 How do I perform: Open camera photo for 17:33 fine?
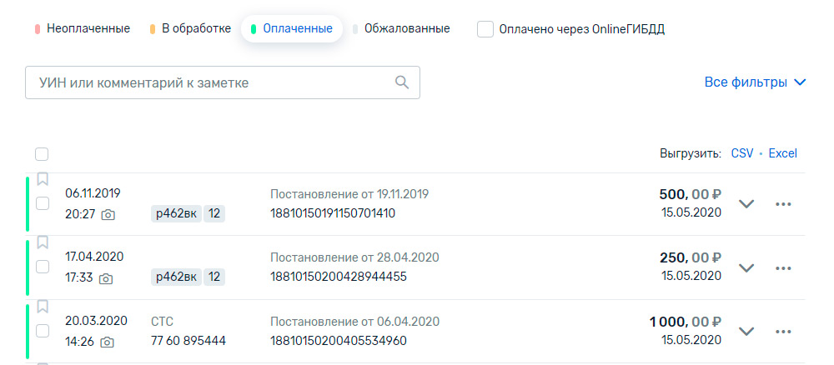click(x=106, y=278)
